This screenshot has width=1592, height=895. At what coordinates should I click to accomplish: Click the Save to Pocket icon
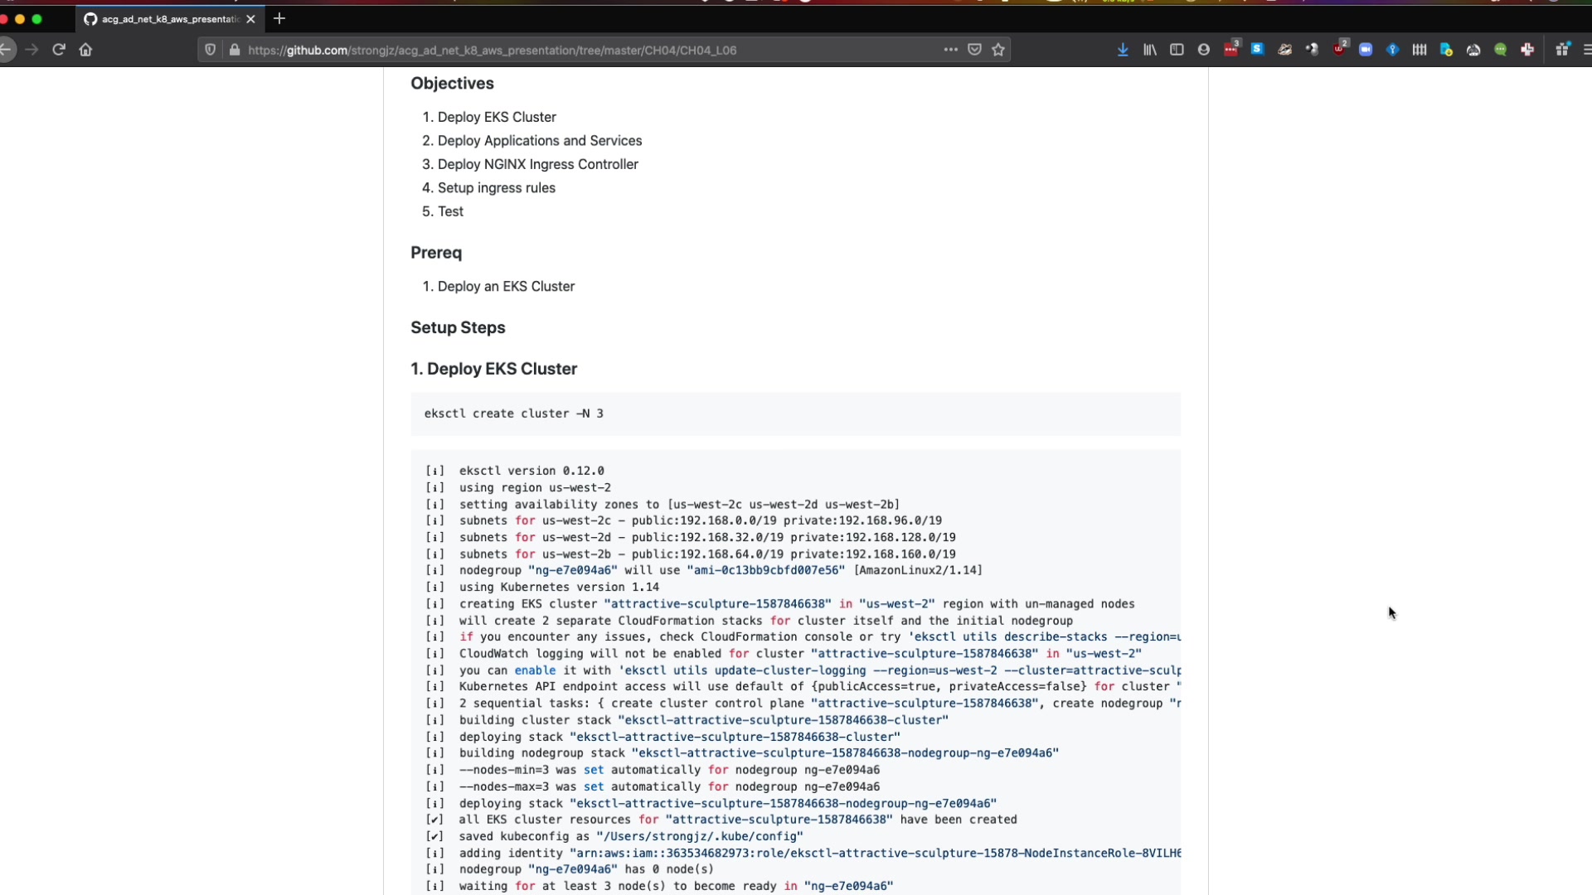(x=975, y=50)
